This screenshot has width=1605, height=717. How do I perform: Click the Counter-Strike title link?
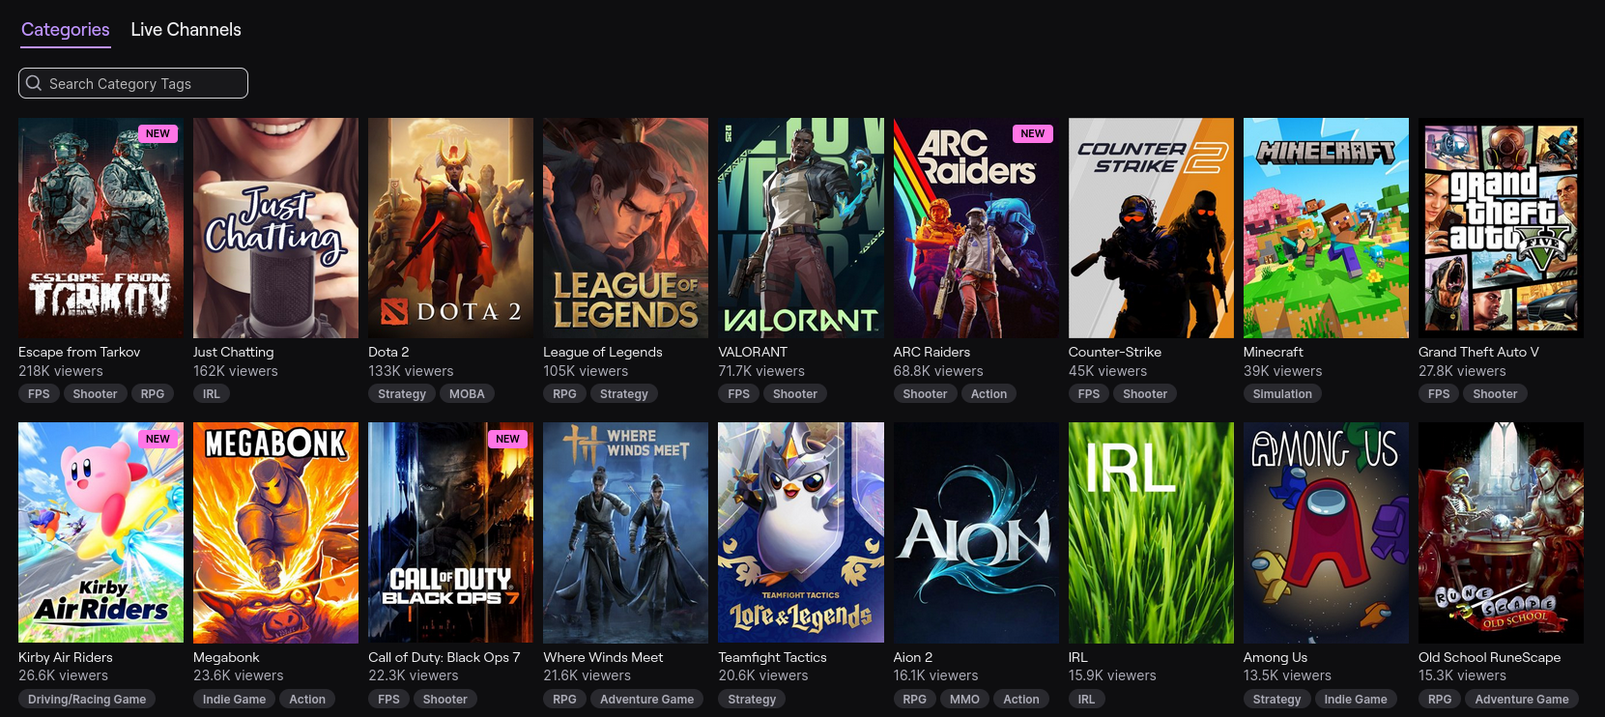1115,352
